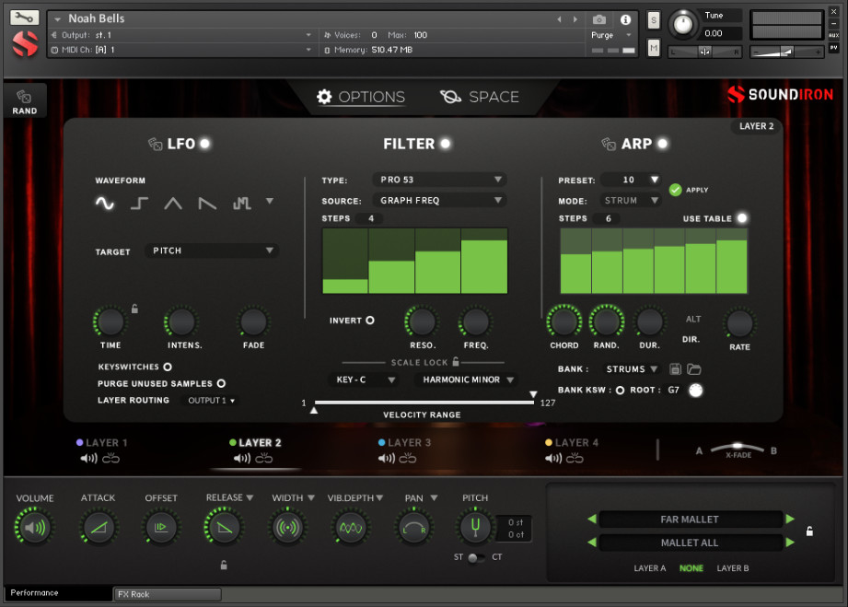The image size is (848, 607).
Task: Open ARP MODE STRUM dropdown
Action: click(x=631, y=200)
